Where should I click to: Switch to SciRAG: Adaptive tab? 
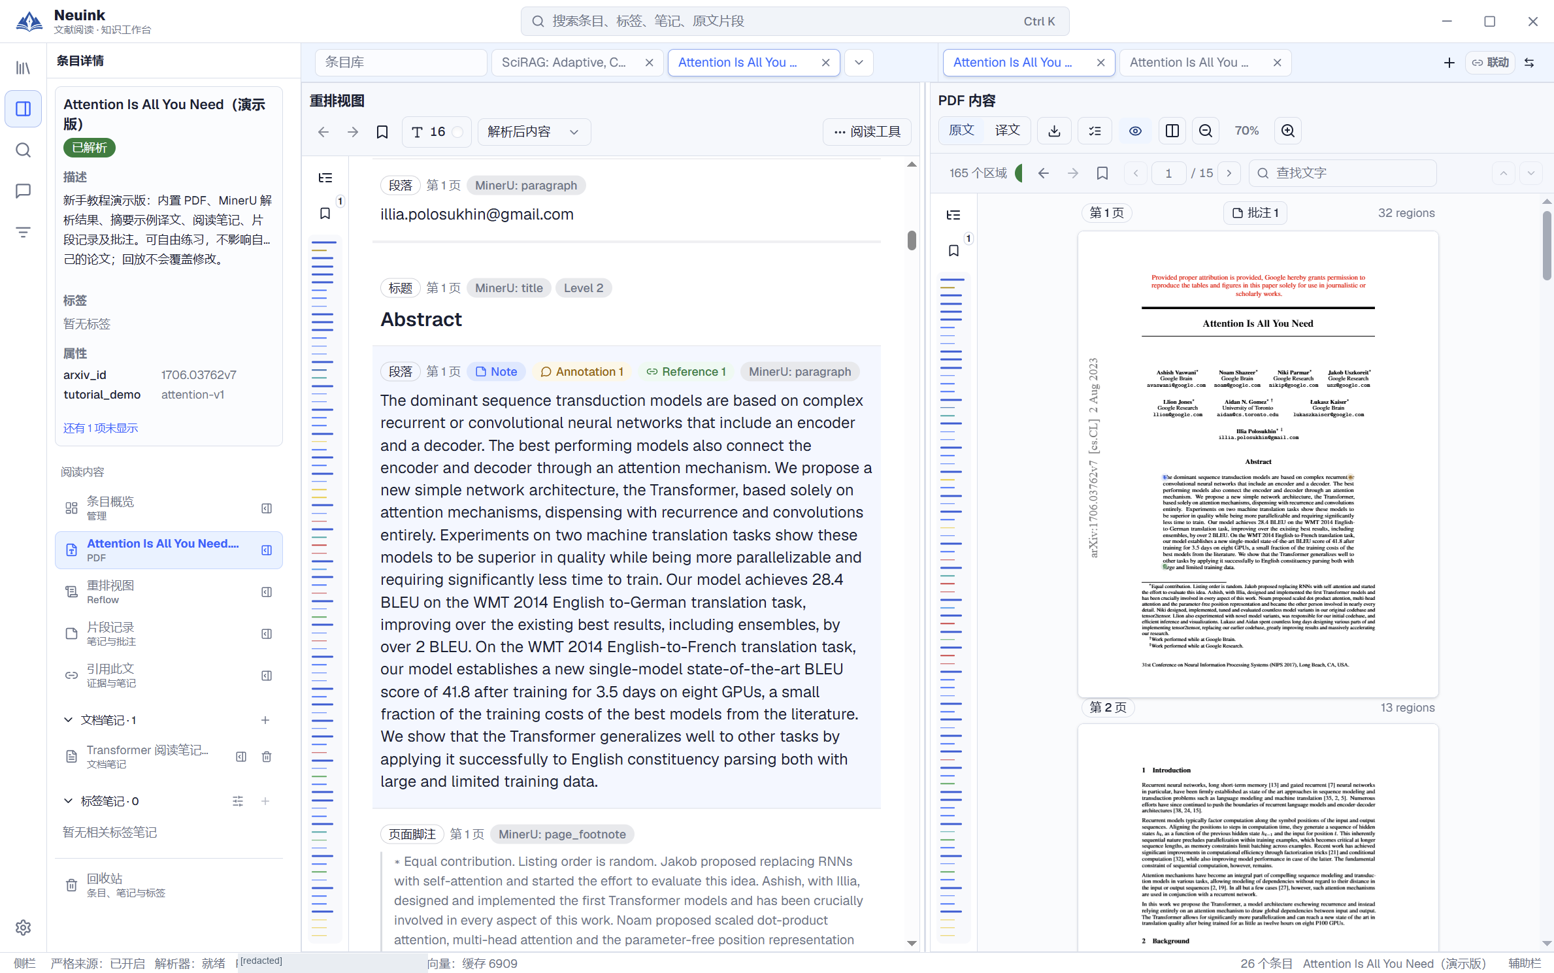[563, 63]
